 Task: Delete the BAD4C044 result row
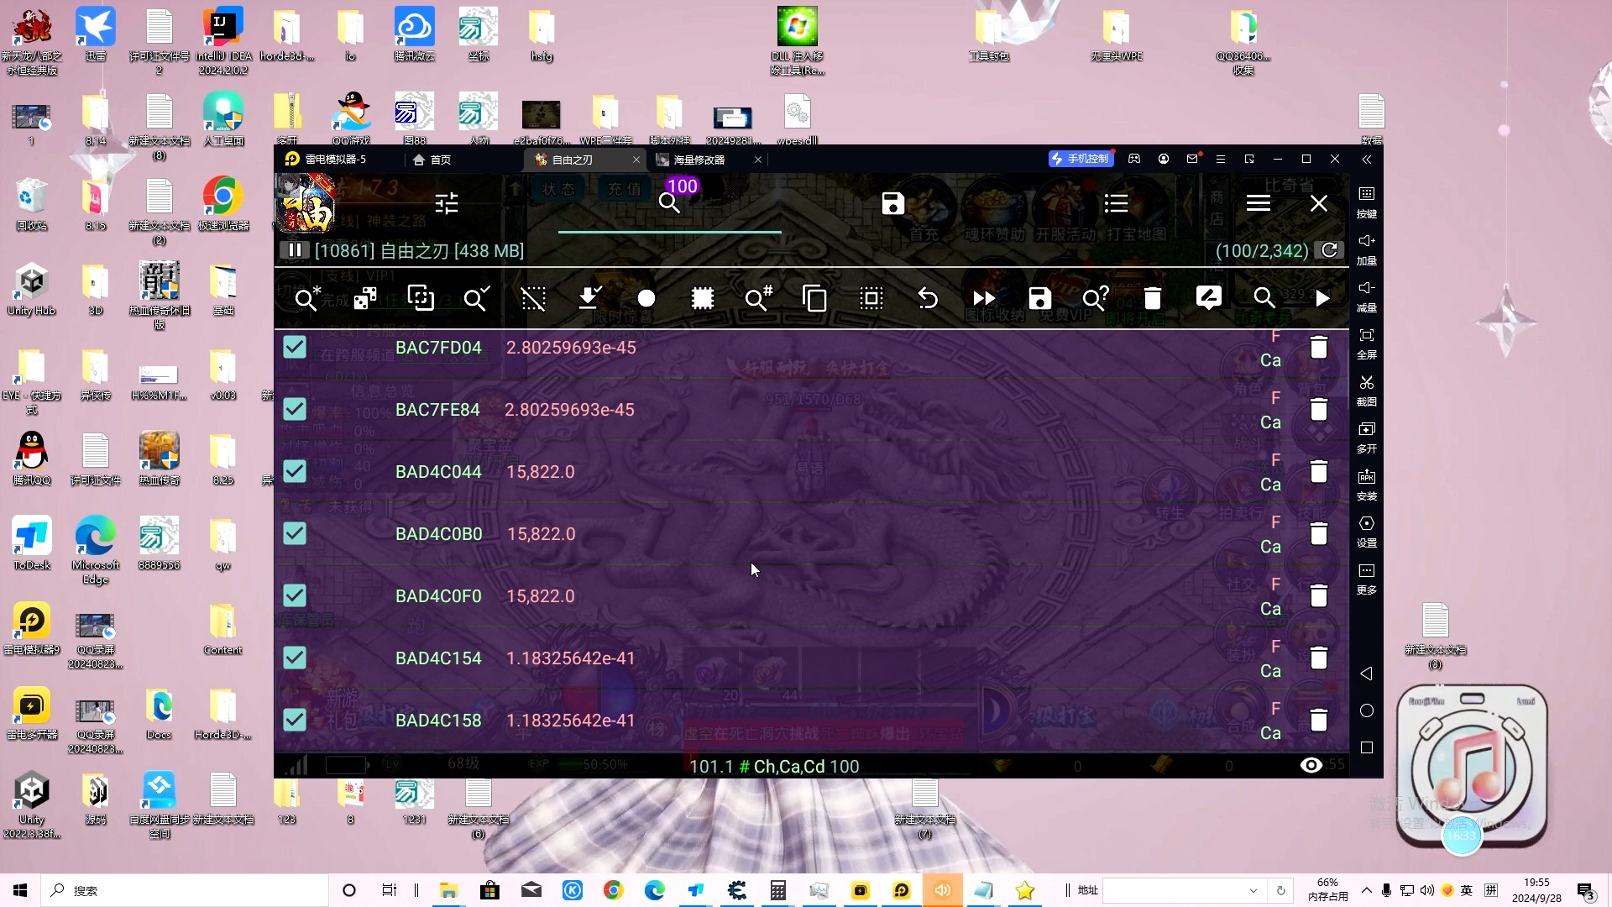click(x=1318, y=472)
